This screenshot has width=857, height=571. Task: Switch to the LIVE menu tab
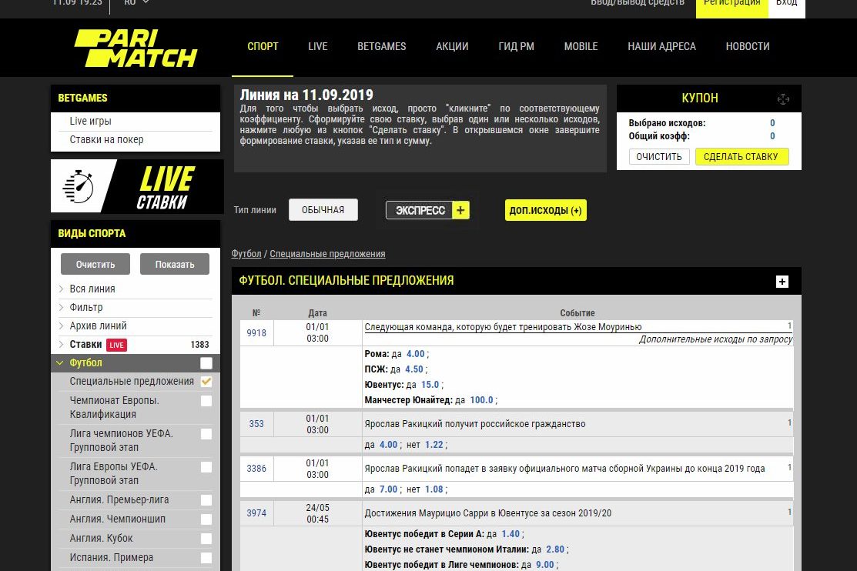tap(317, 46)
